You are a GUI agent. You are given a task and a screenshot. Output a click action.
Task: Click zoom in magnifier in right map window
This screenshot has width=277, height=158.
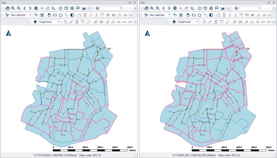152,8
